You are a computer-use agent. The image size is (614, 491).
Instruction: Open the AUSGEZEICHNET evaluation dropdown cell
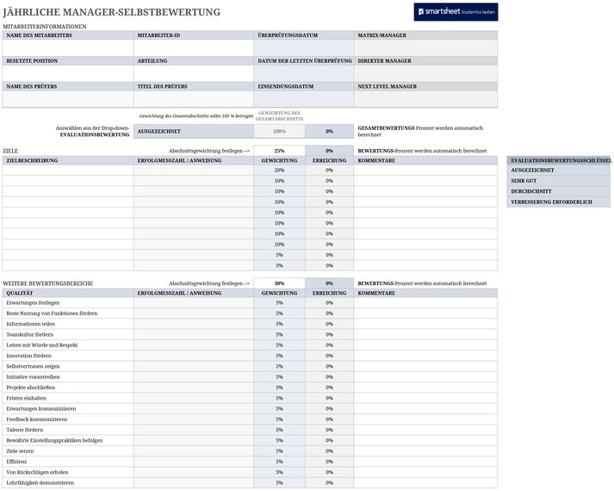coord(194,132)
